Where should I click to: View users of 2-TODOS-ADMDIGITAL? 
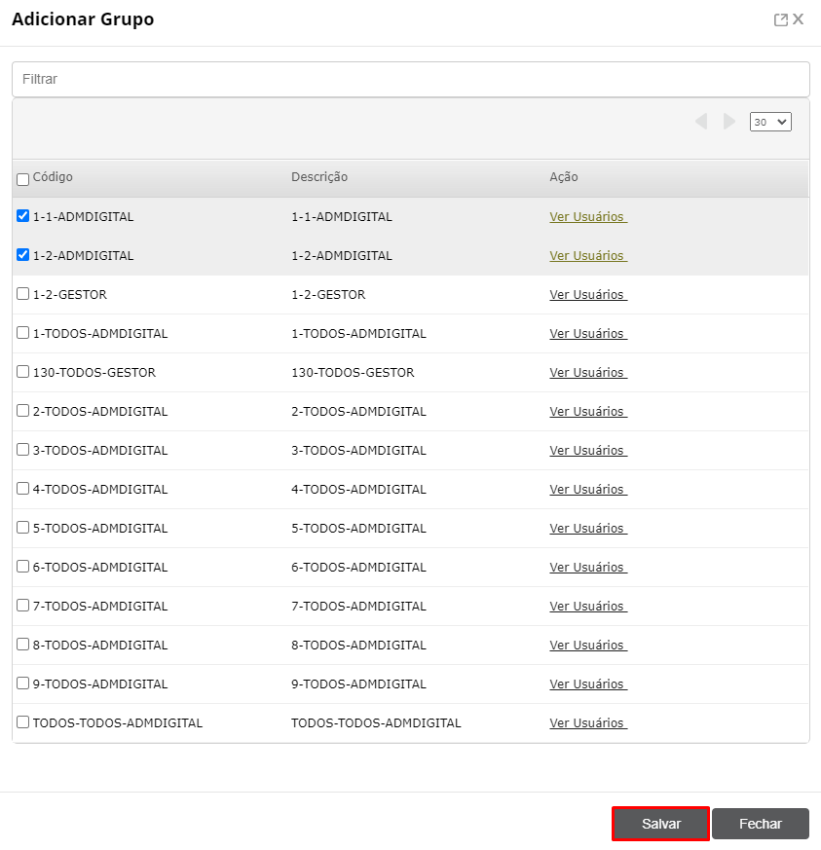pyautogui.click(x=588, y=412)
